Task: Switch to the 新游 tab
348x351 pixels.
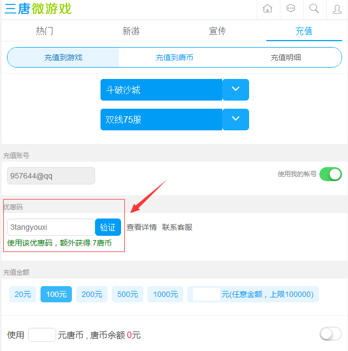Action: 131,31
